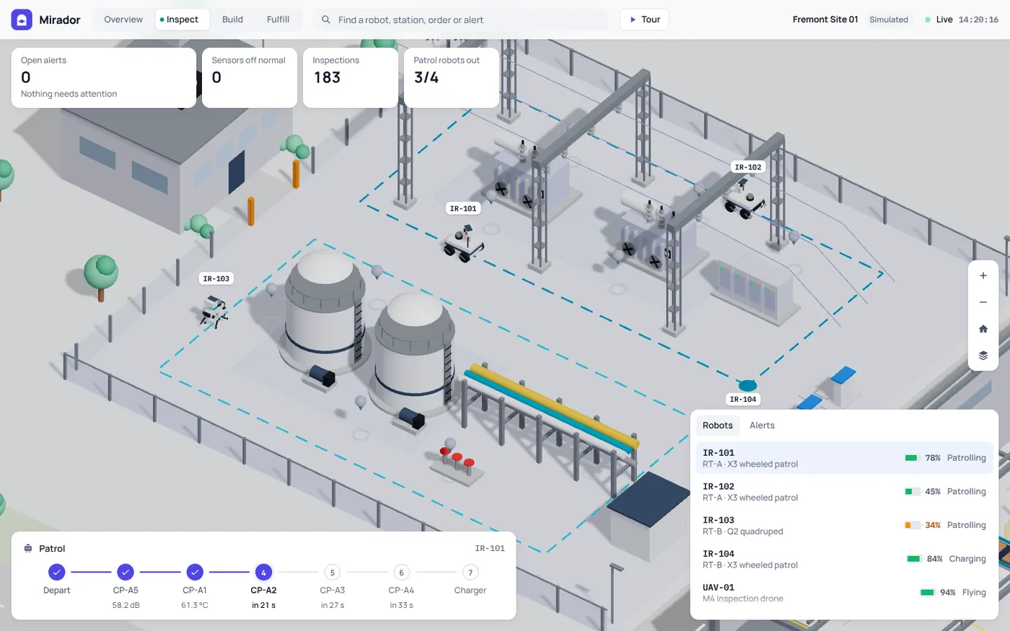Click the Simulated badge
The height and width of the screenshot is (631, 1010).
click(889, 19)
